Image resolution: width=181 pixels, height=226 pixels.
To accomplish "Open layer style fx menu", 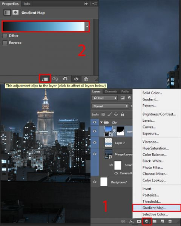I will (131, 221).
